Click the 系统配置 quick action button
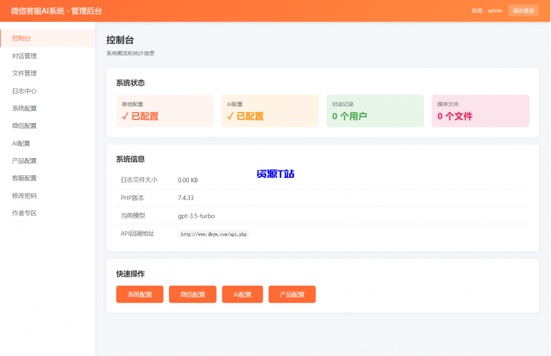The height and width of the screenshot is (356, 551). click(x=139, y=294)
